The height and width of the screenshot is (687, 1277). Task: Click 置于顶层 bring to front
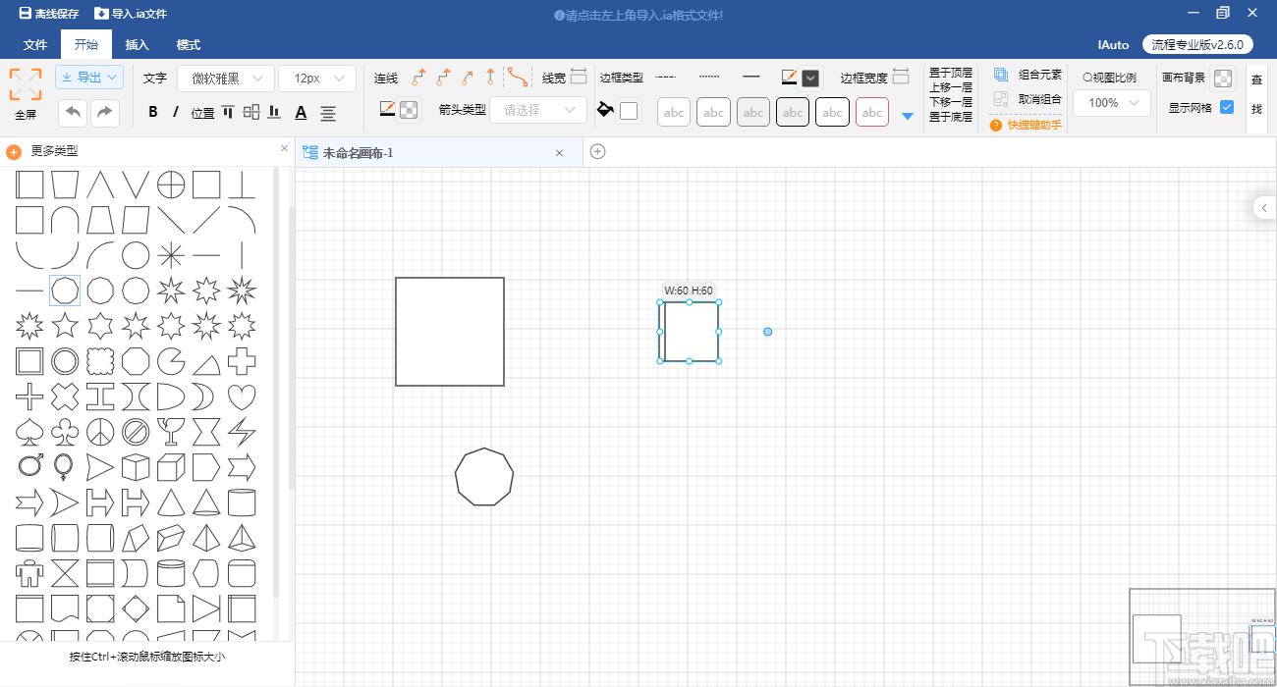point(951,73)
